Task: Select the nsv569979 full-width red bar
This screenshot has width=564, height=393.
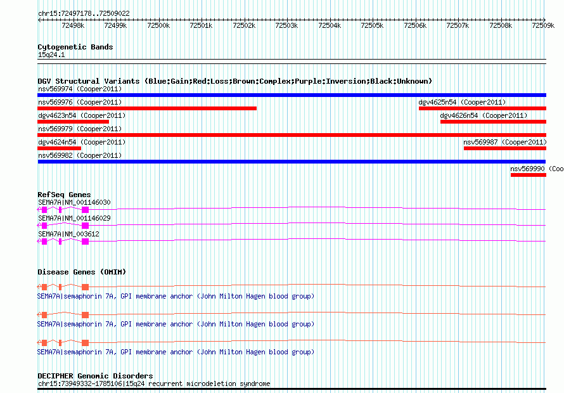Action: tap(292, 135)
